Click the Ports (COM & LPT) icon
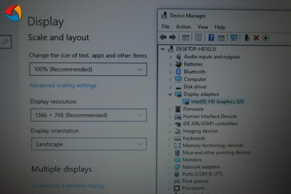 tap(177, 174)
